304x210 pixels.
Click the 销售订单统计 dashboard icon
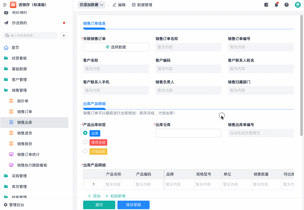click(11, 154)
